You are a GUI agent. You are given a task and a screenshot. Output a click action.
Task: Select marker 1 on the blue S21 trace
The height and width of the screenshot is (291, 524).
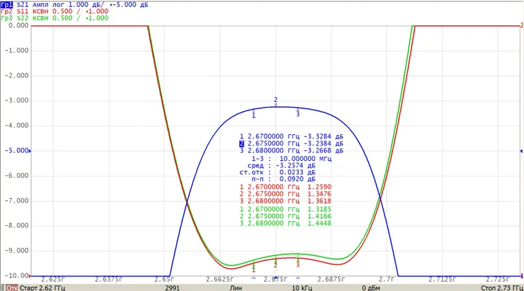[x=253, y=114]
